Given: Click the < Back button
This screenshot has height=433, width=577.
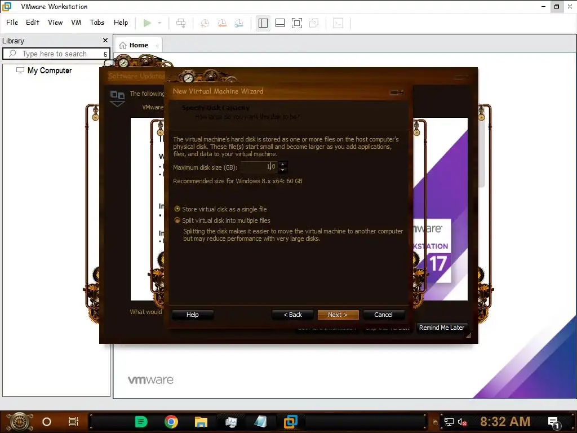Looking at the screenshot, I should coord(292,315).
